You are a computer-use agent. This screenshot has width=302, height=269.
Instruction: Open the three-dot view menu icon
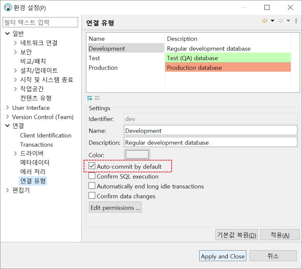coord(296,21)
